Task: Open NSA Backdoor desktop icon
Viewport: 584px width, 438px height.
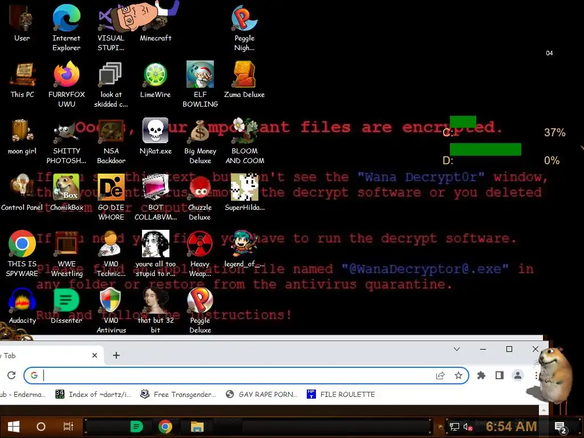Action: [111, 141]
